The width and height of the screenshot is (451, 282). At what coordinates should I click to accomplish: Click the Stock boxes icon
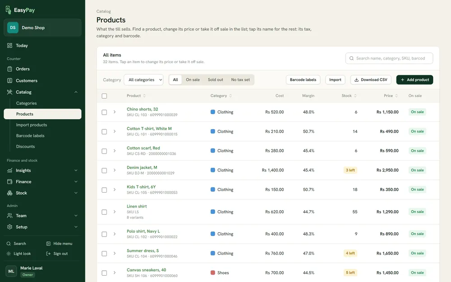(x=10, y=193)
